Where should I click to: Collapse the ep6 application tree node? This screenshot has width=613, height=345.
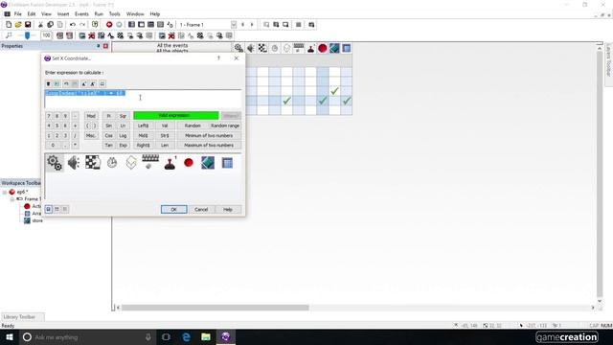[x=5, y=192]
